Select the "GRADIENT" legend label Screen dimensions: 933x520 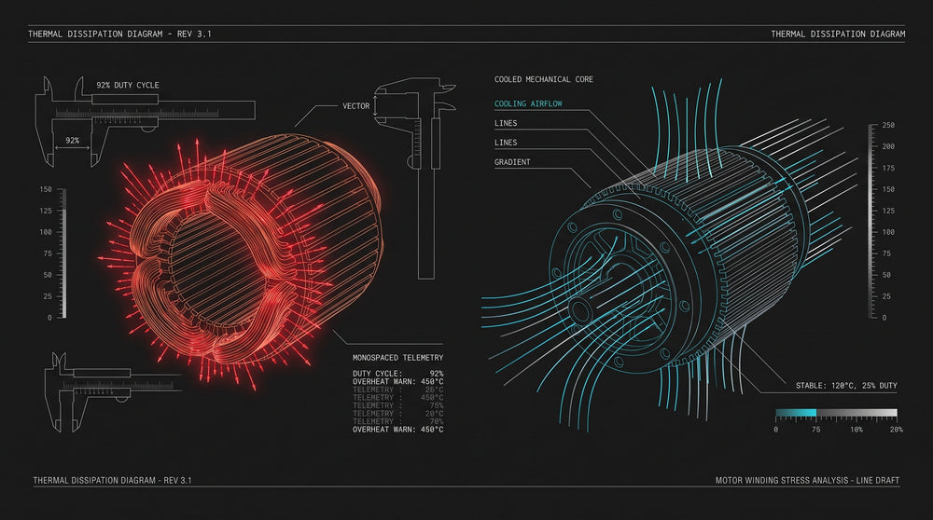point(512,161)
